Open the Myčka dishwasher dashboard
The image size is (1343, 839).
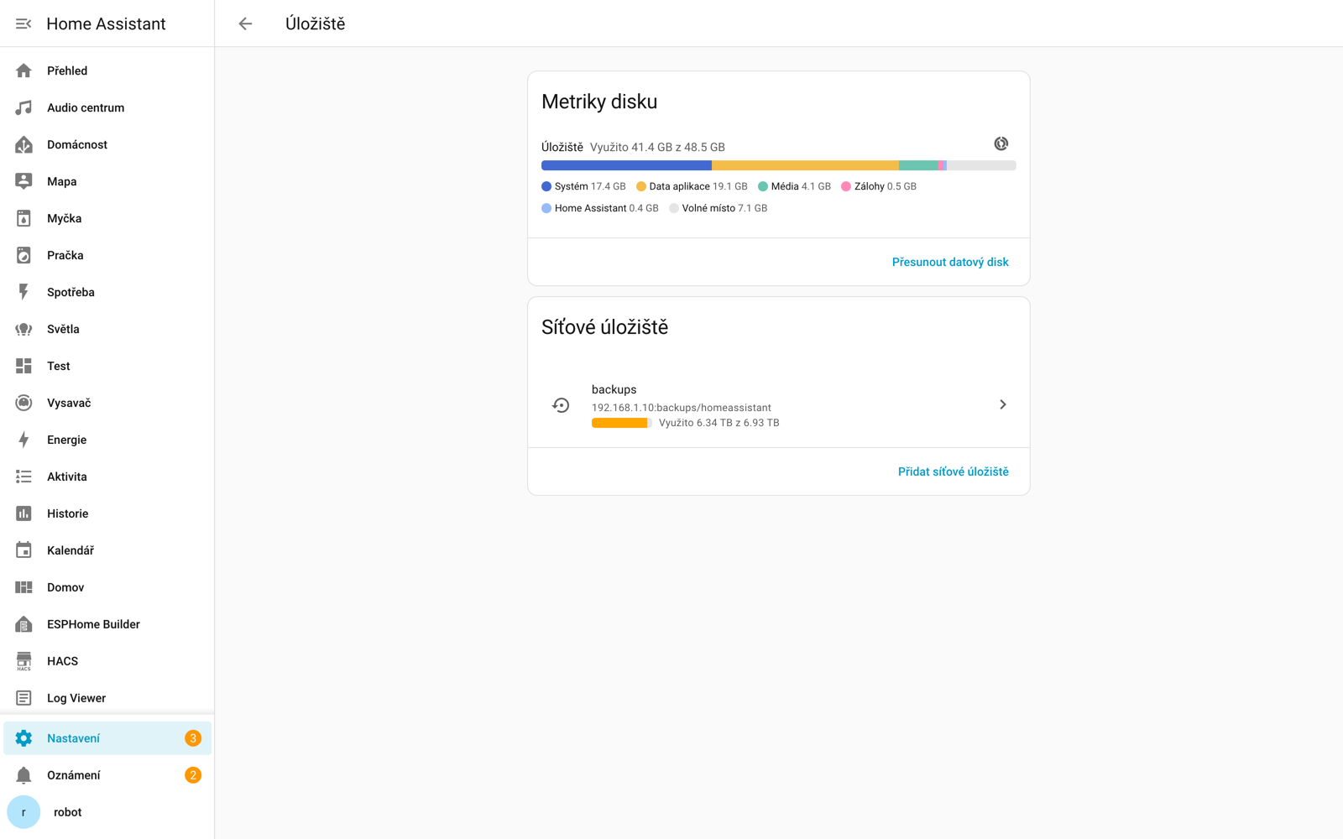point(107,218)
